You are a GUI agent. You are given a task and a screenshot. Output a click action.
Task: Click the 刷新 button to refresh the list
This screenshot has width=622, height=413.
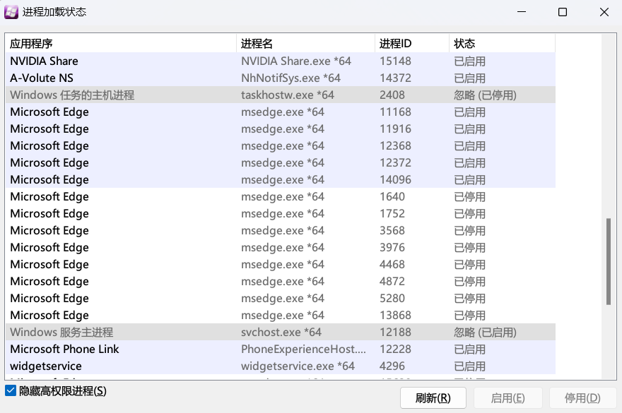click(433, 397)
